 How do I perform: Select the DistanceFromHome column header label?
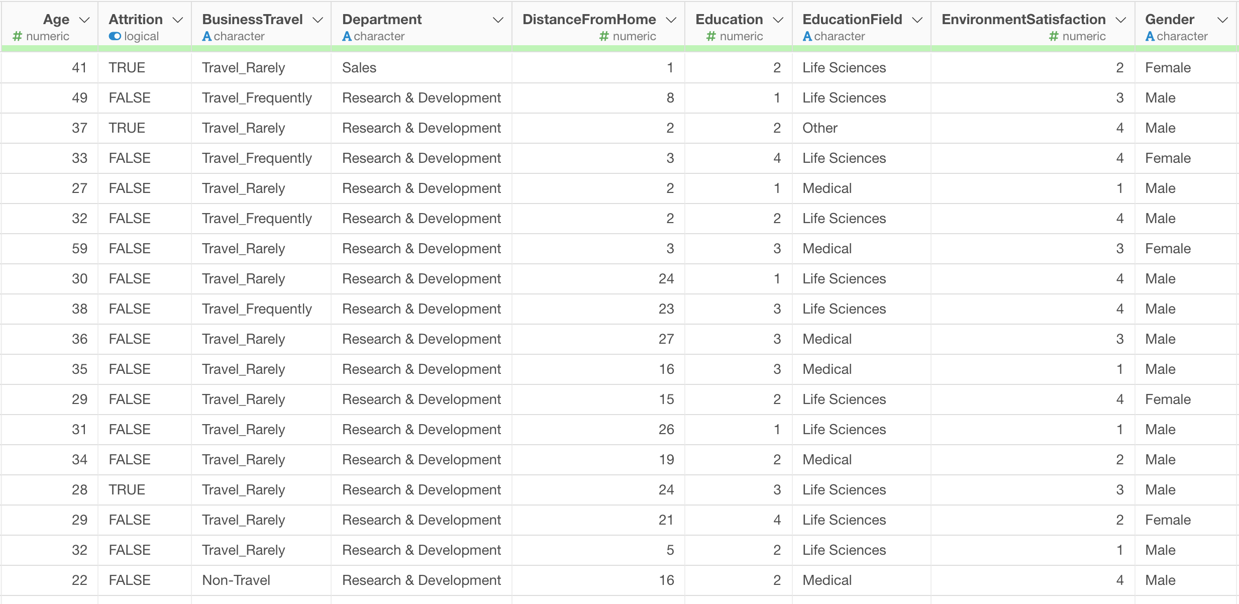click(x=589, y=20)
